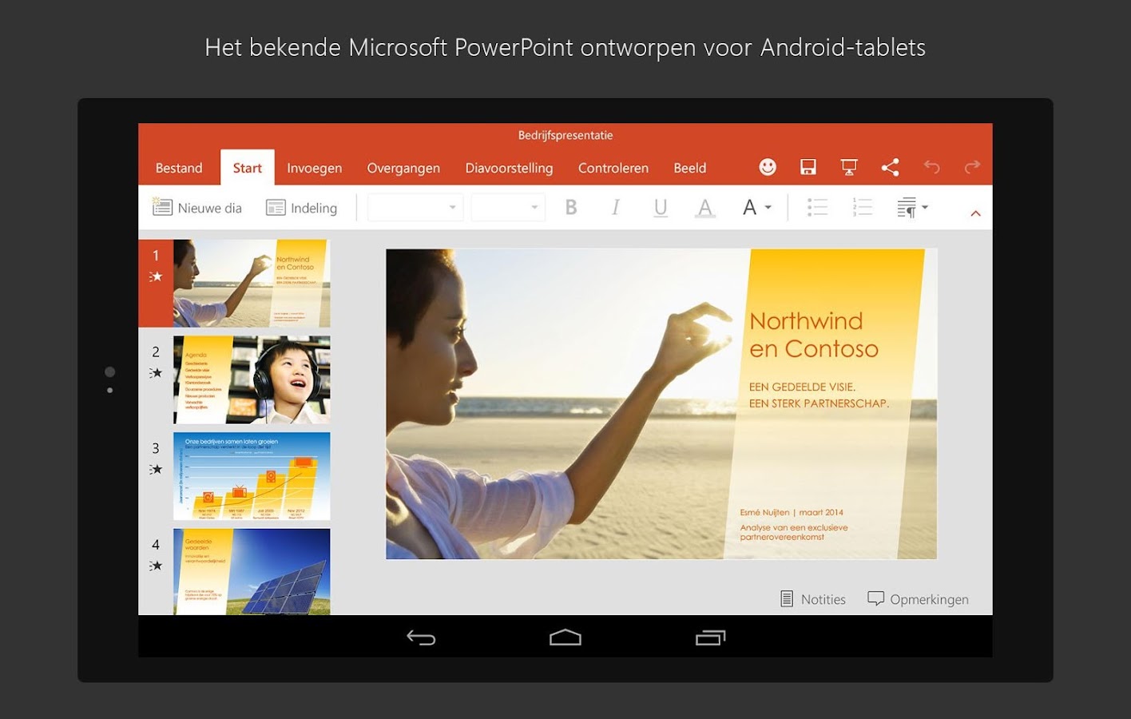
Task: Tap the Android recent apps button
Action: coord(710,638)
